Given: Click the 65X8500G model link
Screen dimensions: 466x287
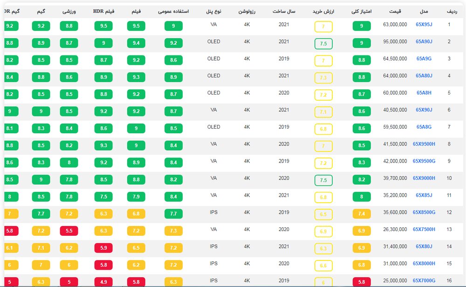Looking at the screenshot, I should (424, 212).
